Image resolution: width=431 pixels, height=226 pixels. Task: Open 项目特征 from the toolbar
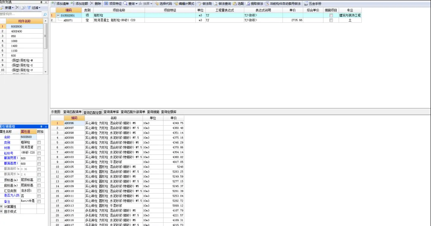click(113, 4)
